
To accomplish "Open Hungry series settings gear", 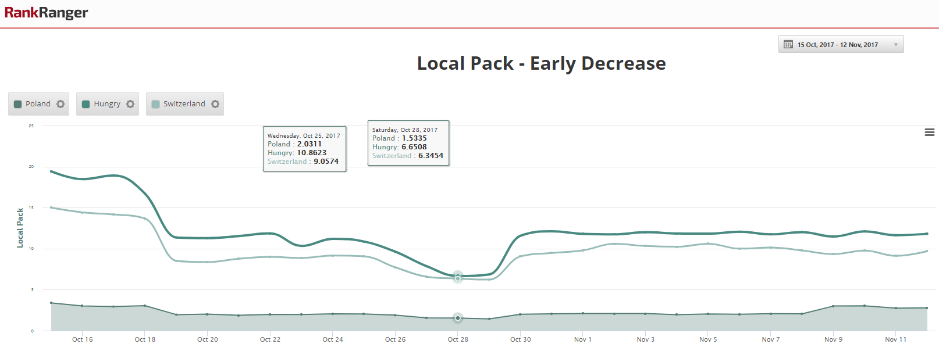I will 130,104.
